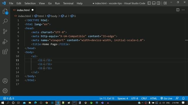
Task: Click the <body> tag on line 9
Action: pyautogui.click(x=29, y=52)
